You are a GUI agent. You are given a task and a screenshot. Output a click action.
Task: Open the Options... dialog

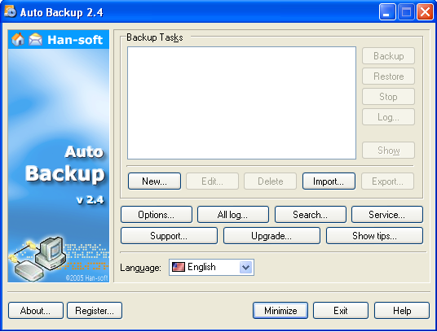click(157, 215)
